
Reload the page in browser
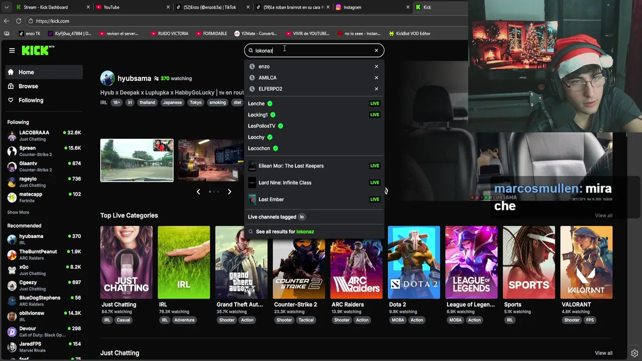(19, 21)
